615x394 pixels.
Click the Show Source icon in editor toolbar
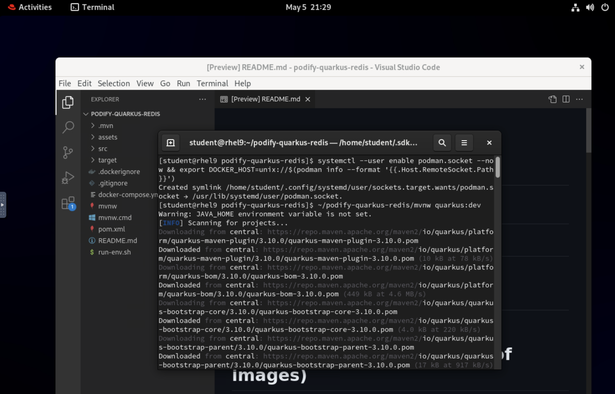pos(552,99)
